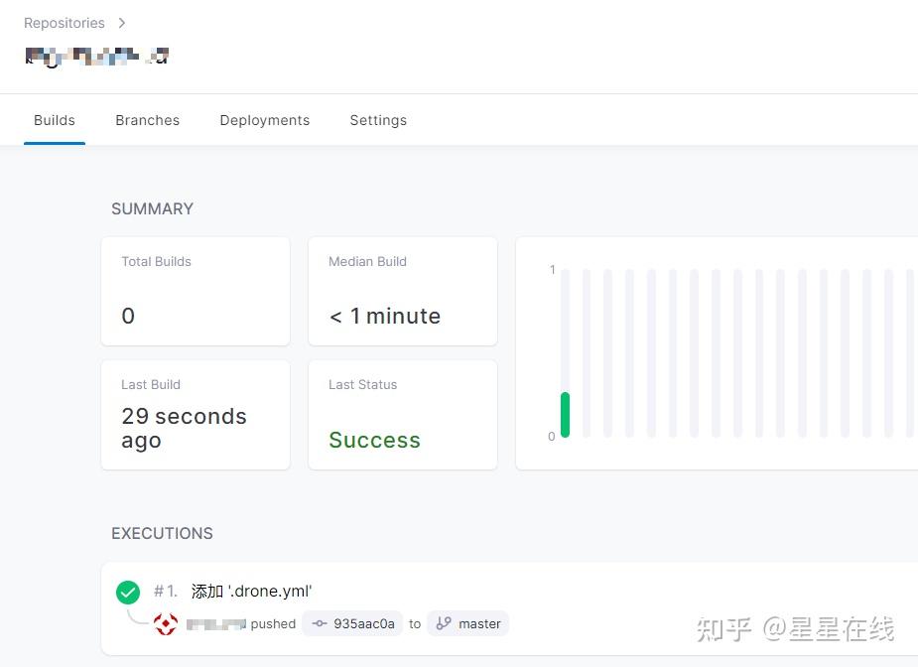Image resolution: width=918 pixels, height=667 pixels.
Task: Click the Last Status Success card
Action: point(403,415)
